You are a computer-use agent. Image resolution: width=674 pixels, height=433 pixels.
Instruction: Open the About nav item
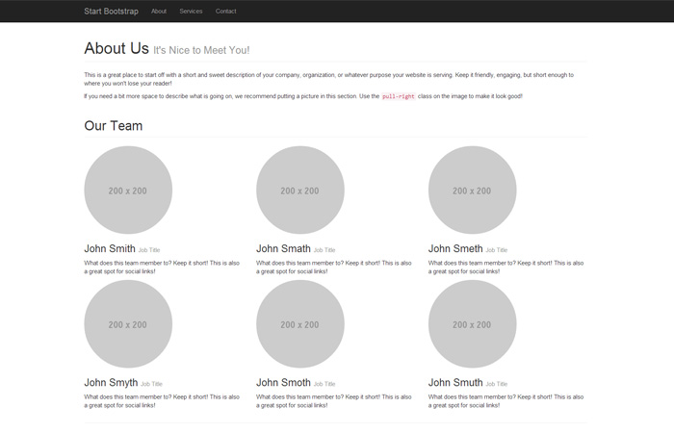point(159,12)
